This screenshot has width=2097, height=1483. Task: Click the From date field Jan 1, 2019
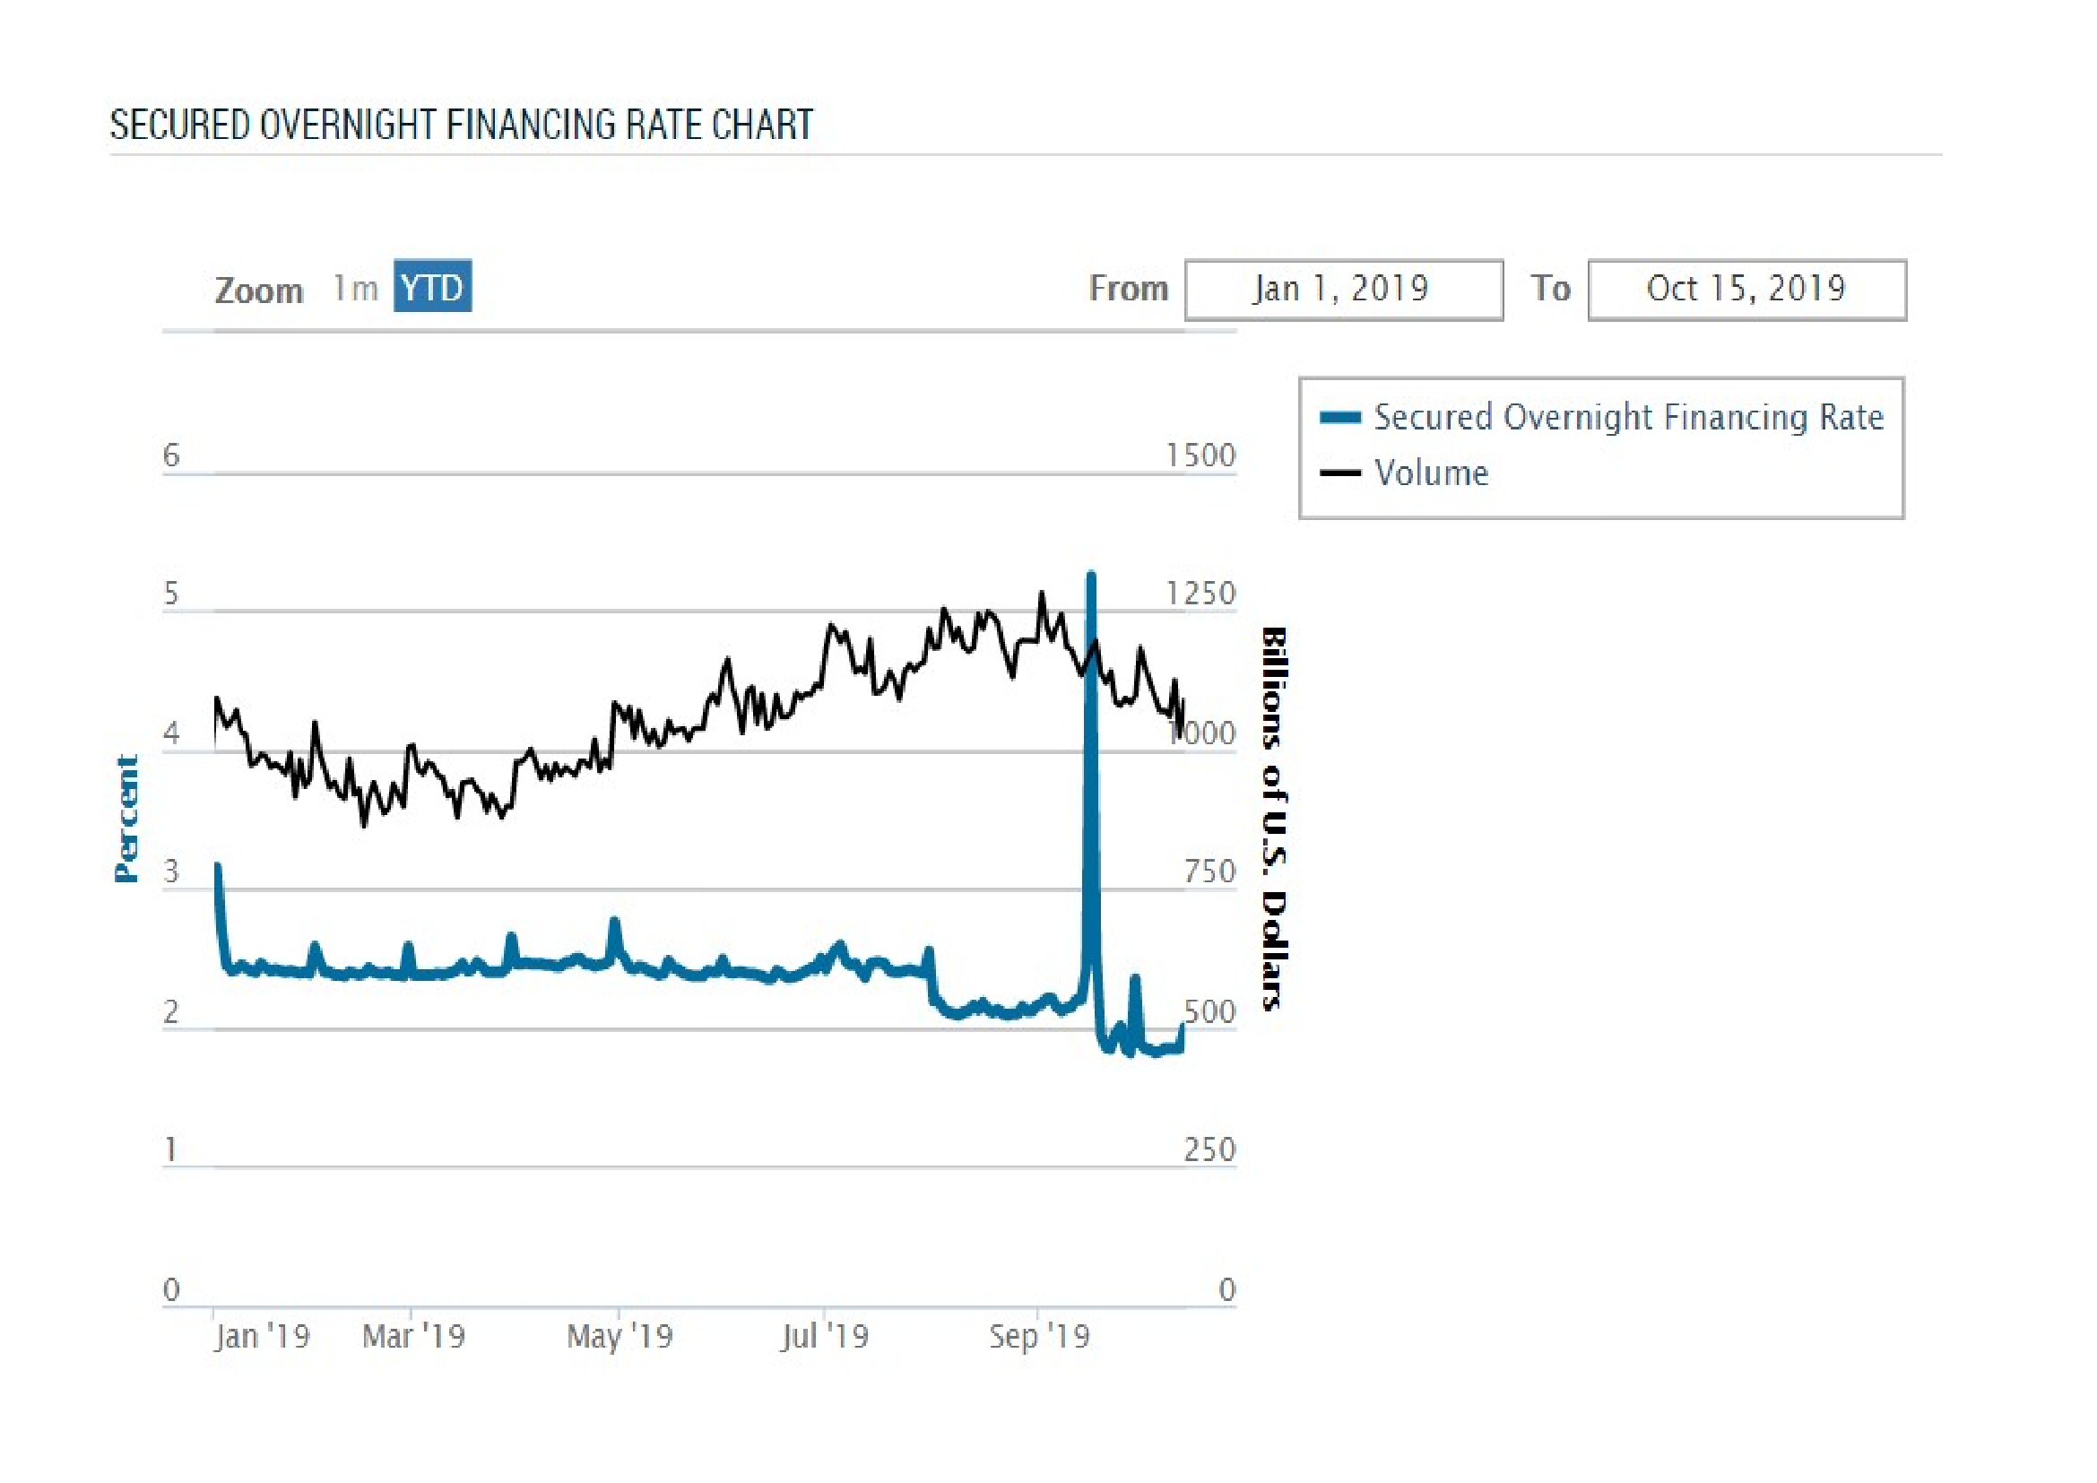[x=1343, y=290]
